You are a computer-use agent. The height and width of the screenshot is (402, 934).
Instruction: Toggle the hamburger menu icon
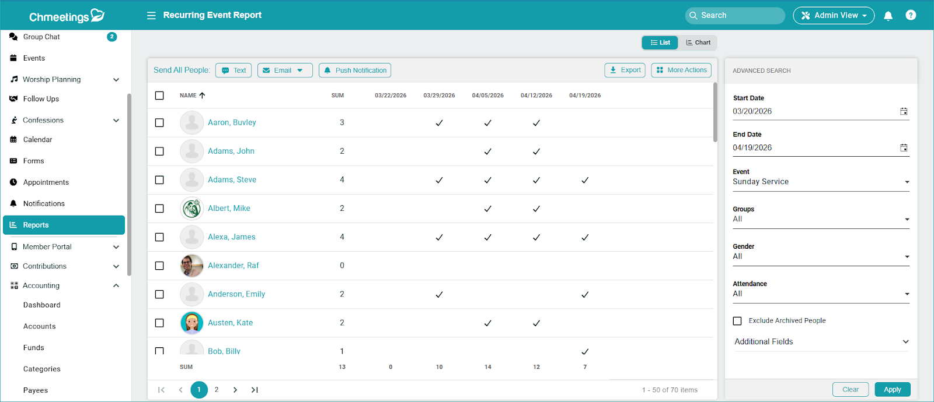pos(151,16)
